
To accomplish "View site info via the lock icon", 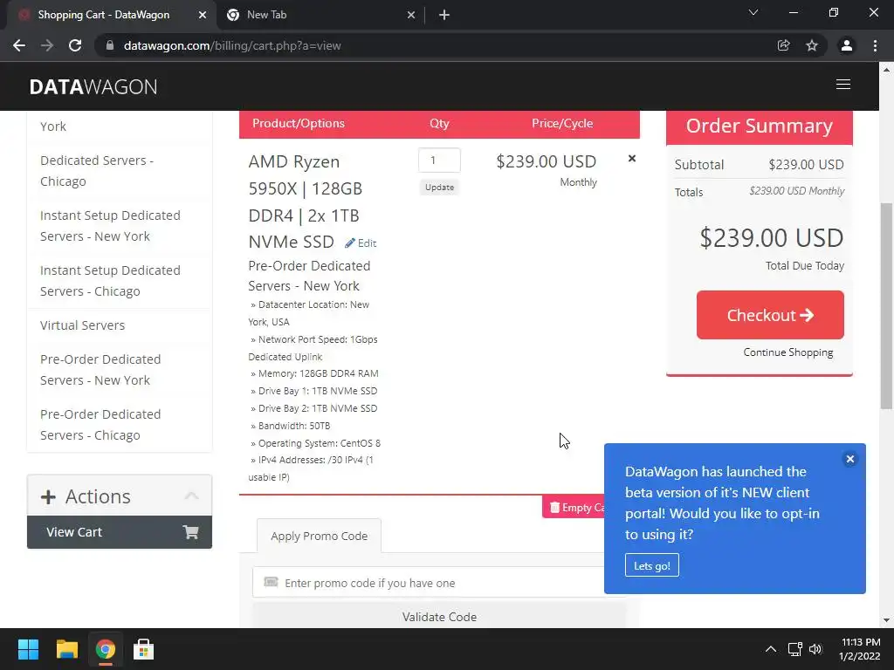I will pyautogui.click(x=110, y=45).
